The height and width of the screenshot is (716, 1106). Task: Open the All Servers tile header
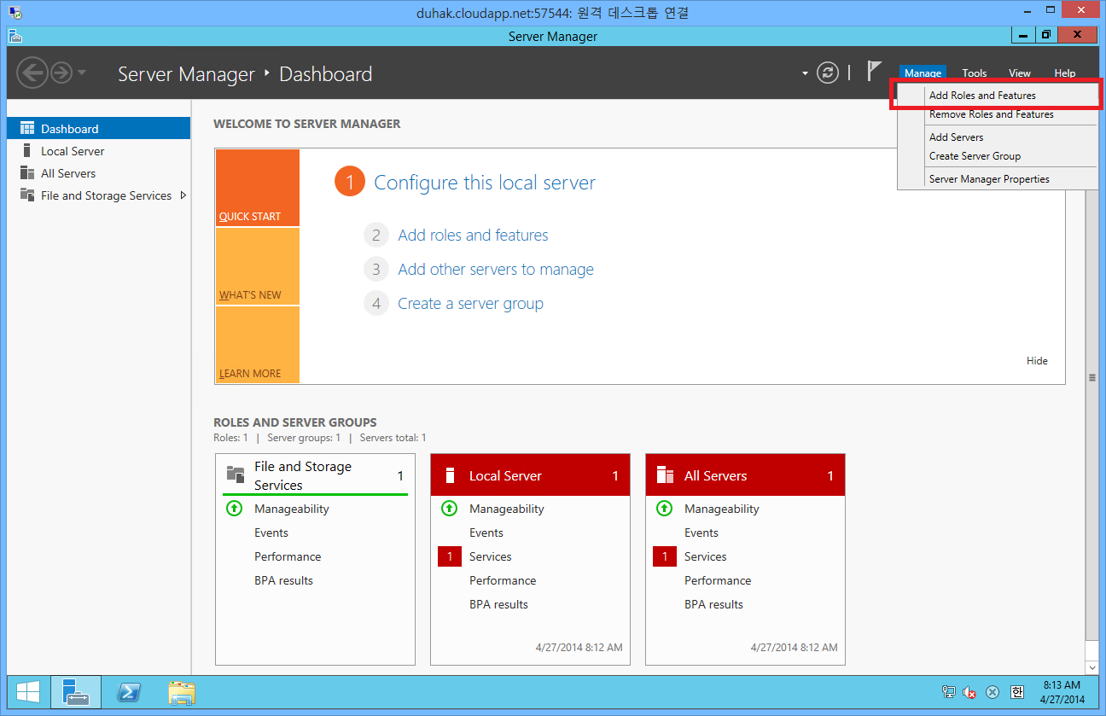[745, 475]
